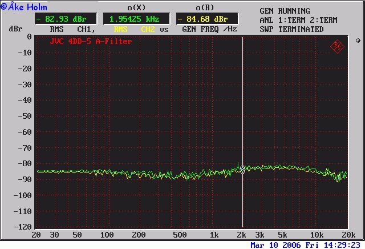
Task: Click the 20k label on the frequency axis
Action: (348, 235)
